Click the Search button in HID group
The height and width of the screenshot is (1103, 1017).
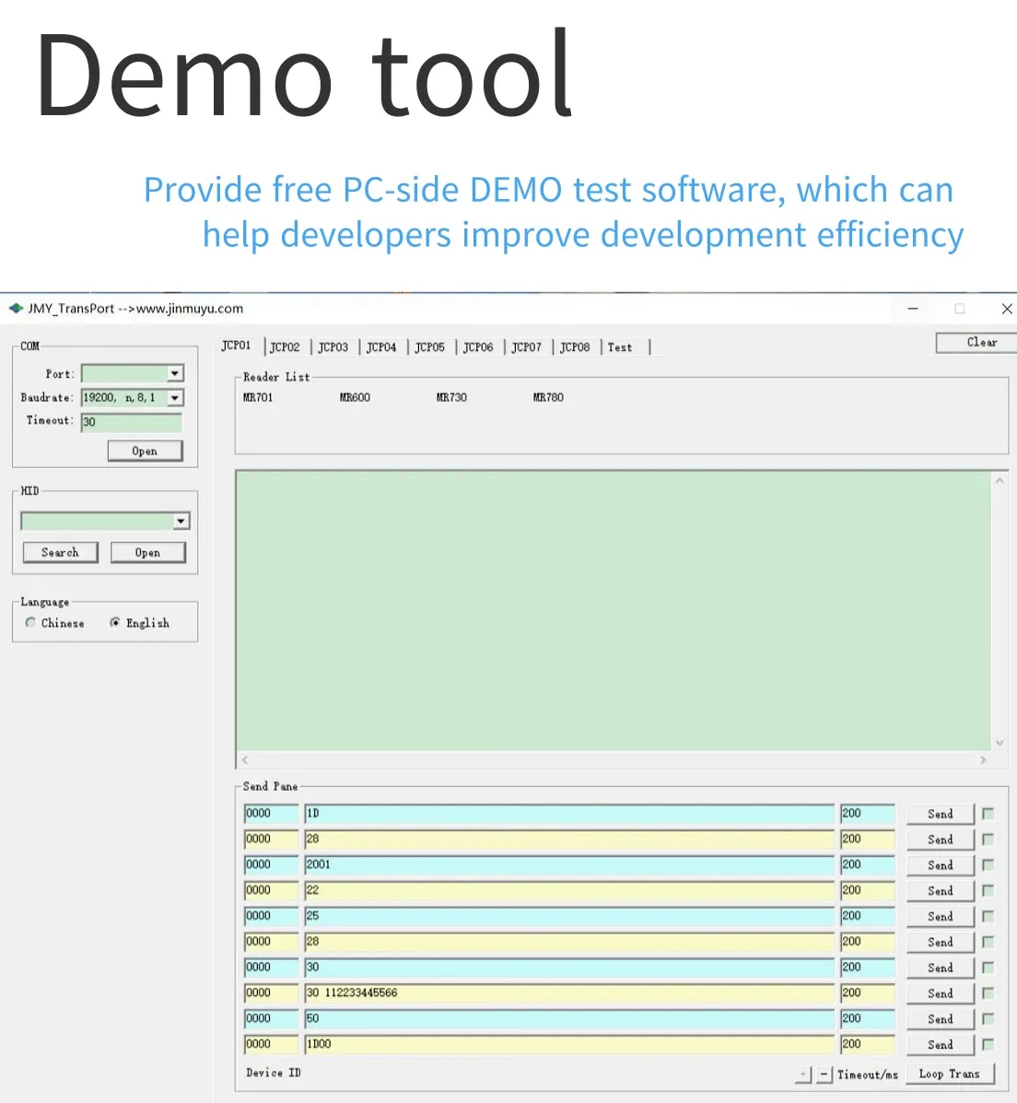(x=61, y=552)
